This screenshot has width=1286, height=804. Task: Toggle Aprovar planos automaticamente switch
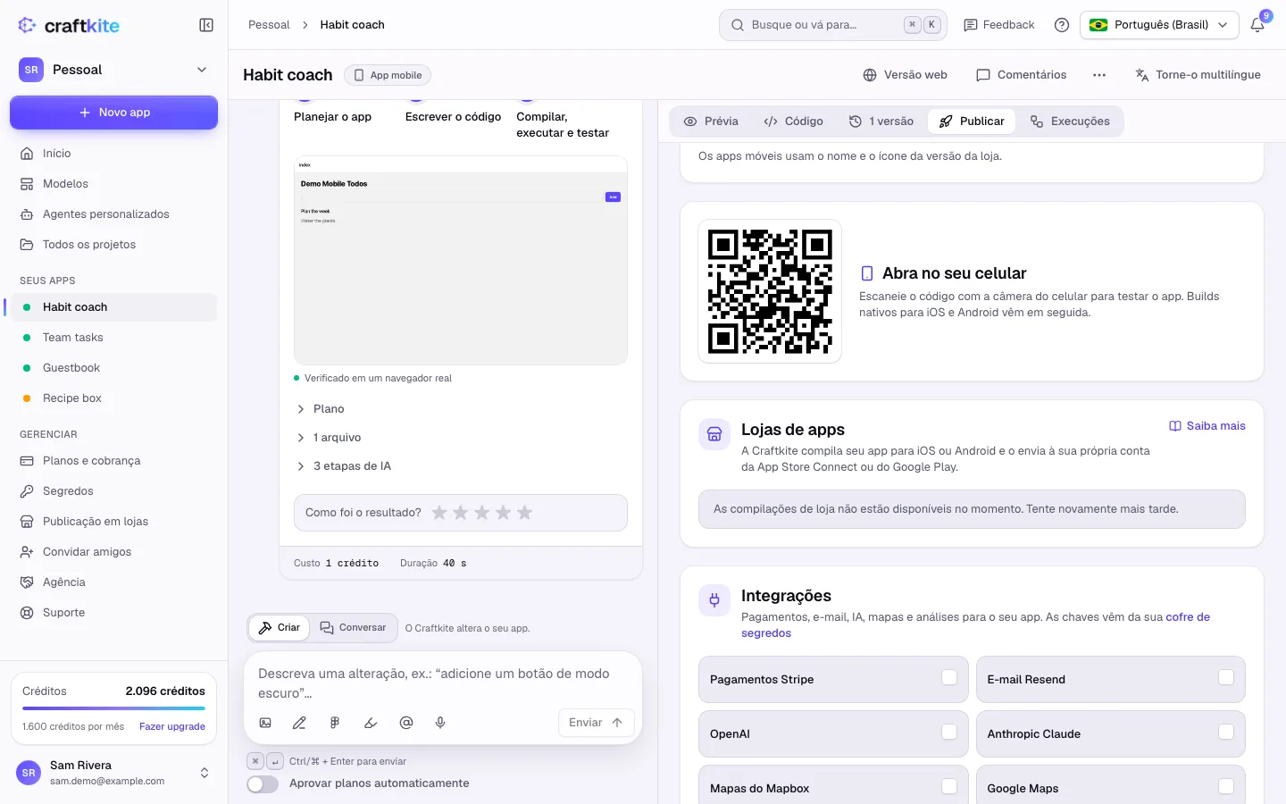(263, 783)
